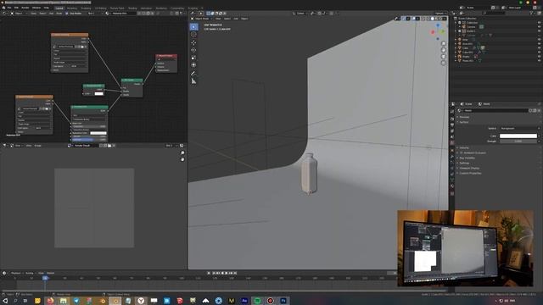Viewport: 543px width, 305px height.
Task: Click the Strength slider in World Surface
Action: [518, 141]
